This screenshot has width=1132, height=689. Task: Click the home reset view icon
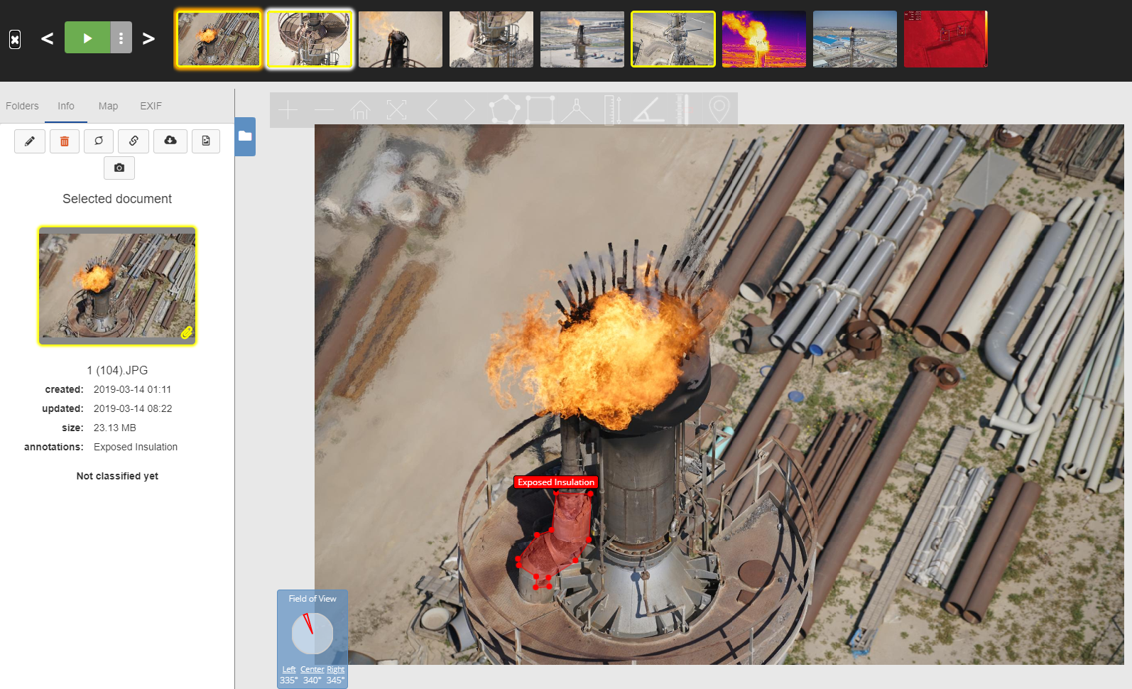tap(360, 110)
